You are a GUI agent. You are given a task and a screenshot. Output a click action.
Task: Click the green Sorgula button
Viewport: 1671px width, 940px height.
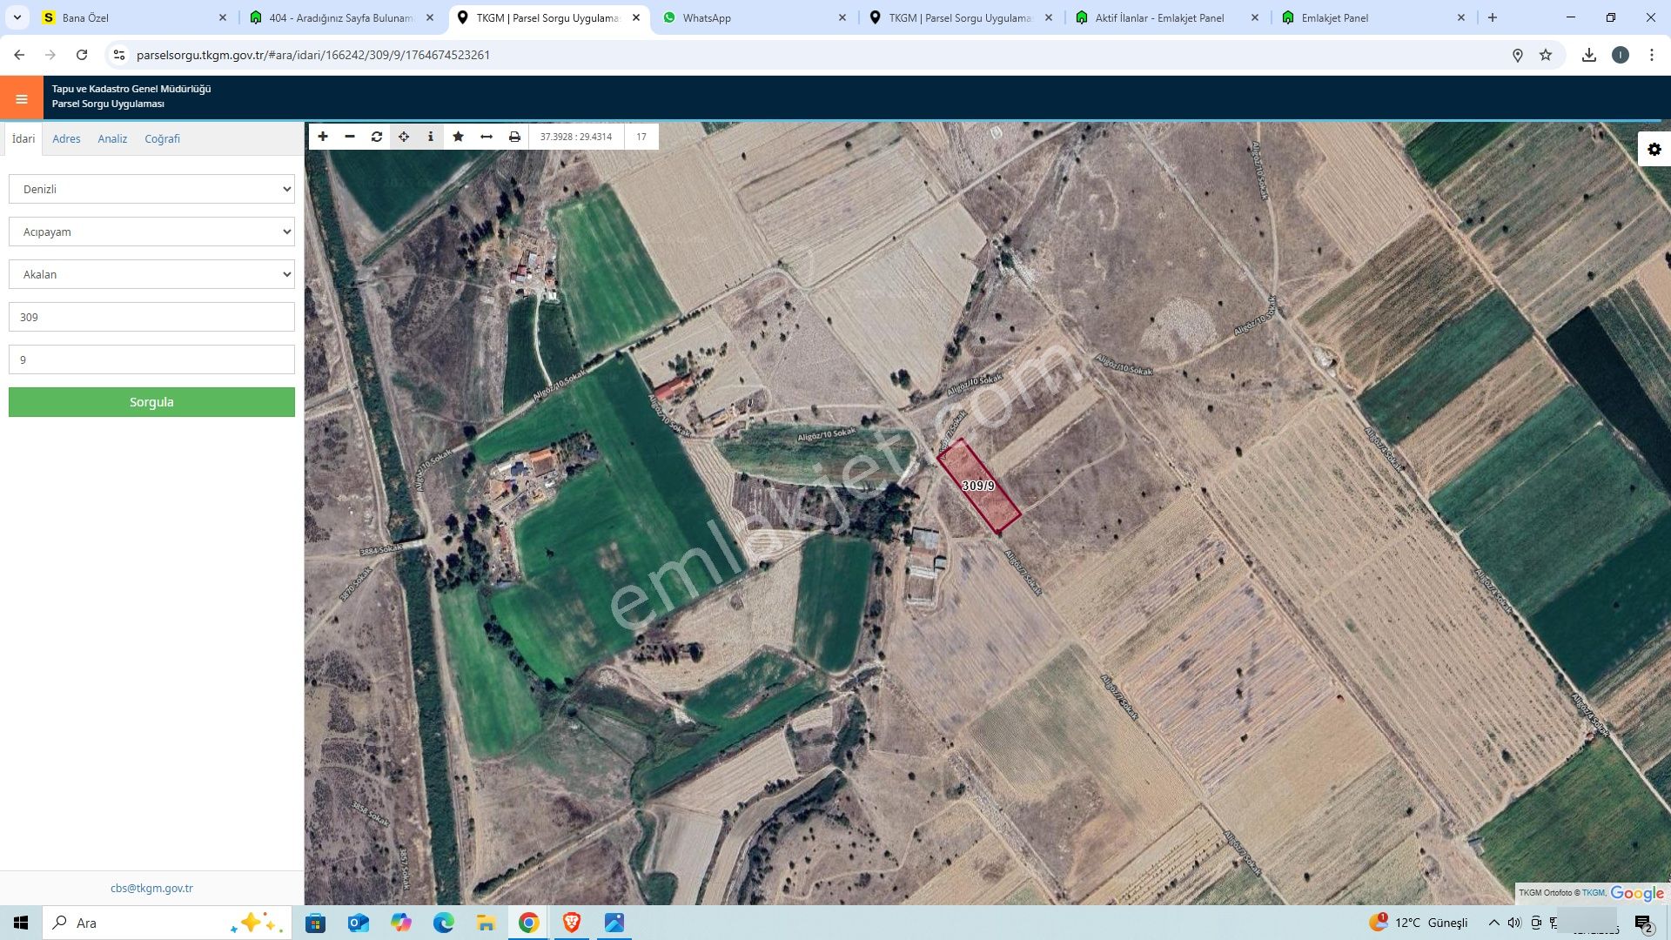tap(151, 402)
